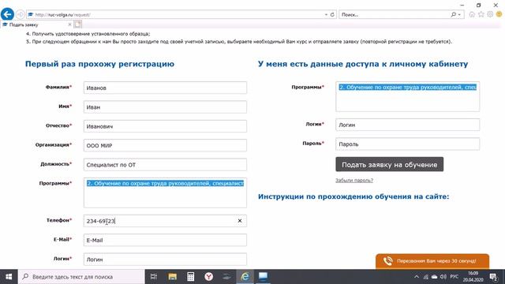Open the search provider dropdown arrow
This screenshot has height=284, width=505.
[459, 14]
